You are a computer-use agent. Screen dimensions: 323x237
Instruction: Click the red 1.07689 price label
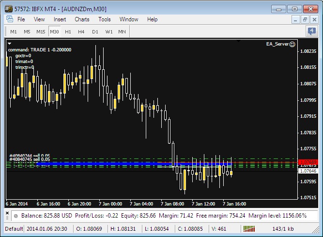(308, 162)
